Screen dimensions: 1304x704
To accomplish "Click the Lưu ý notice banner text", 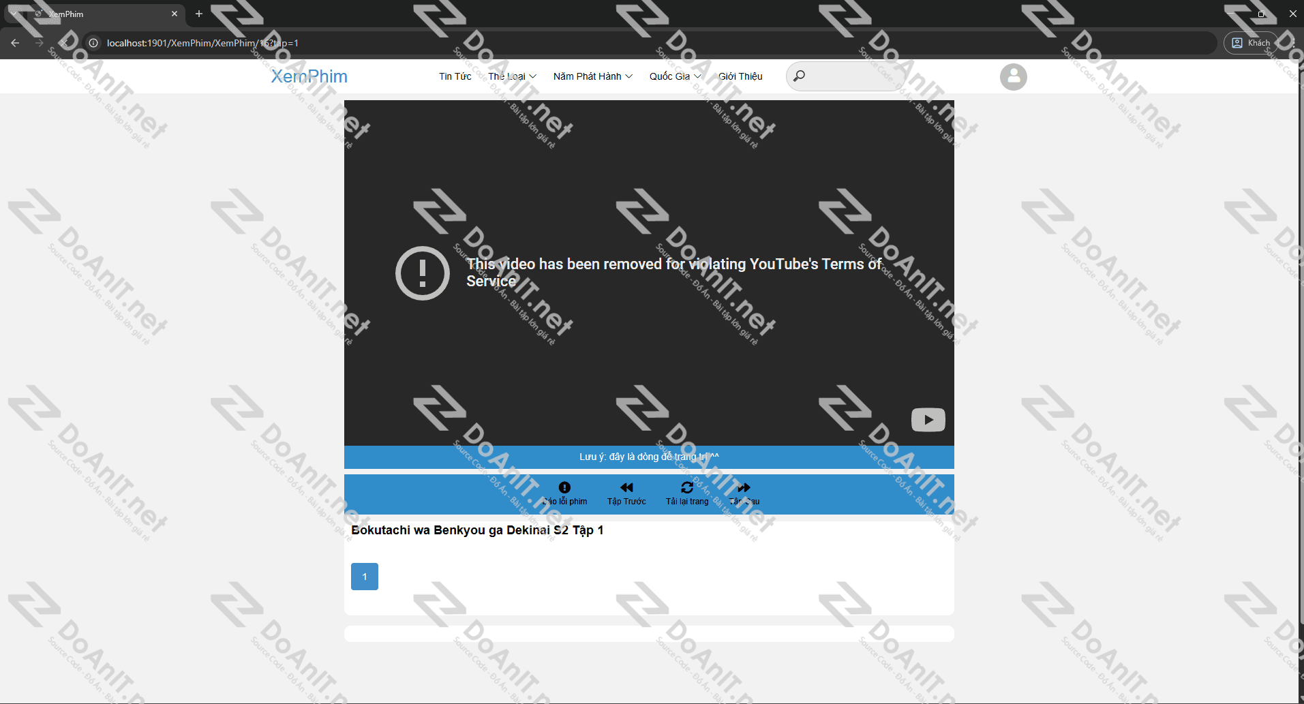I will point(649,457).
